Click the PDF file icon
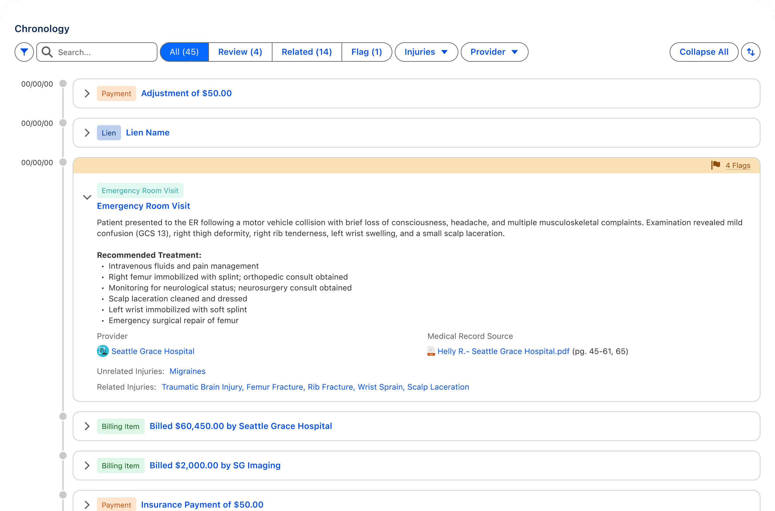 (x=431, y=351)
